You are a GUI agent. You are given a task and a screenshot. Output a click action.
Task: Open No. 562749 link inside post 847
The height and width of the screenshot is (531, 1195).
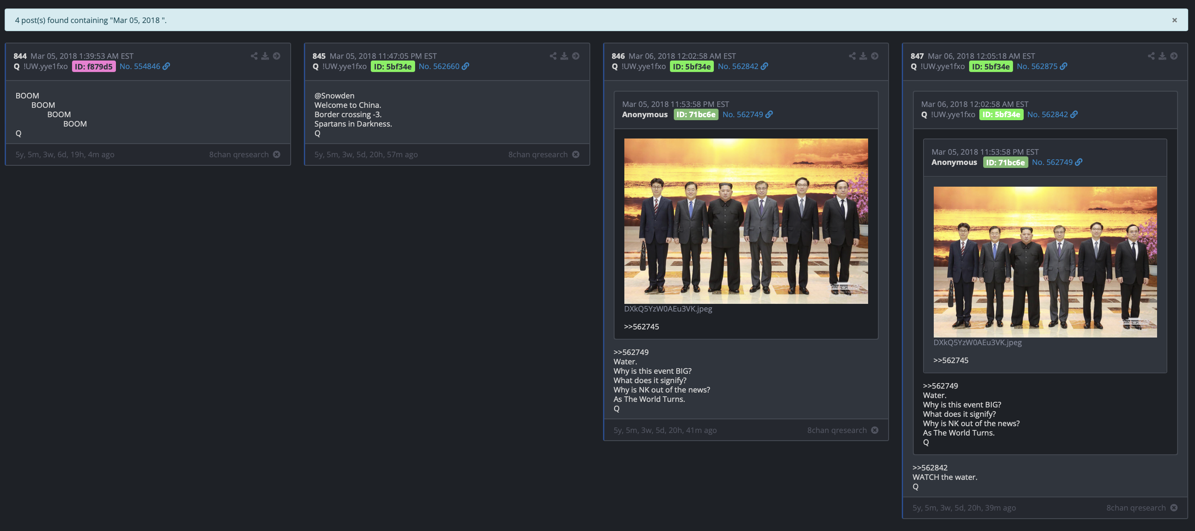[1052, 162]
